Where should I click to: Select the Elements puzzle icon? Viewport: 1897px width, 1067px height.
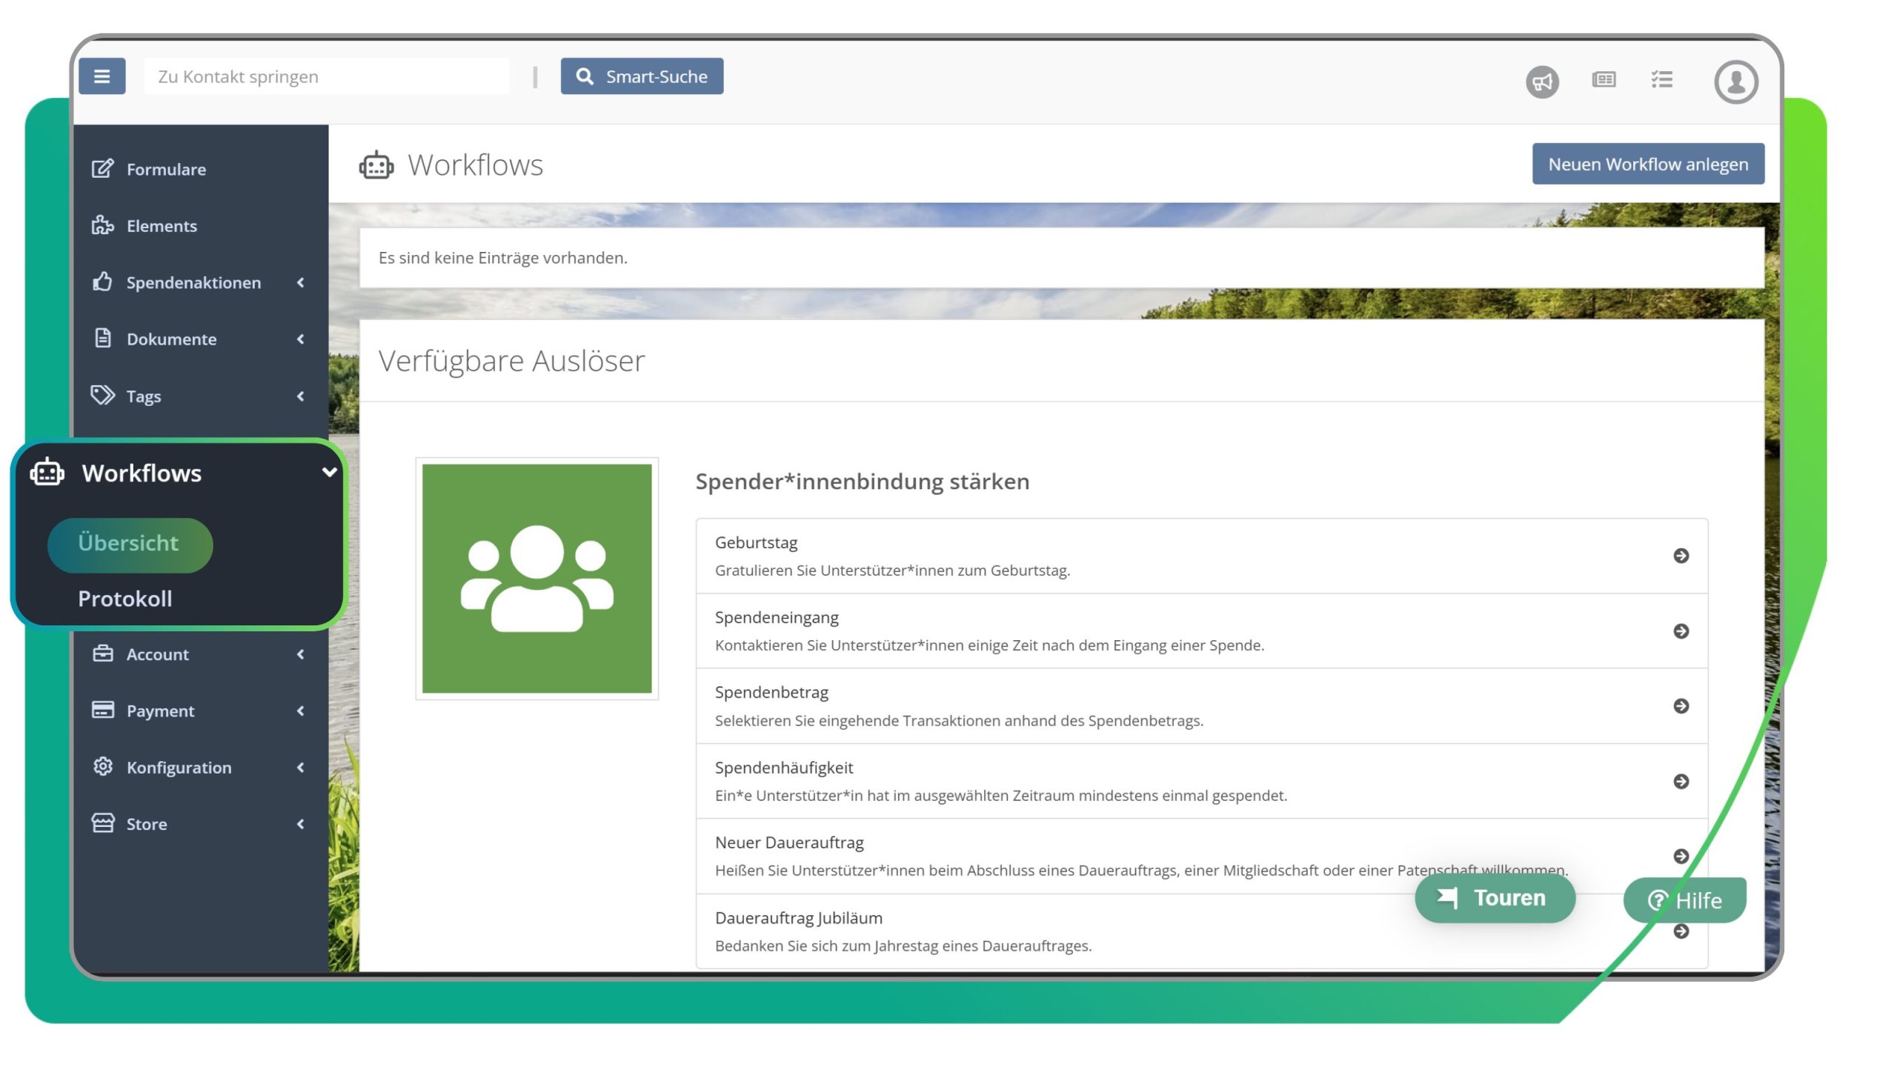click(102, 225)
